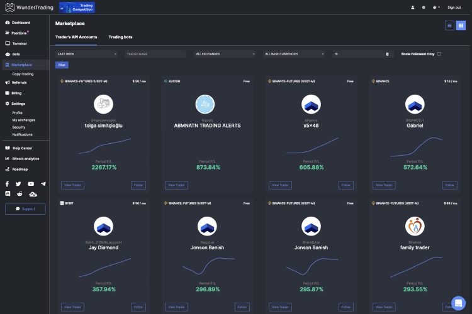View Trader for tolga simitçioğlu
This screenshot has height=314, width=472.
click(x=72, y=185)
